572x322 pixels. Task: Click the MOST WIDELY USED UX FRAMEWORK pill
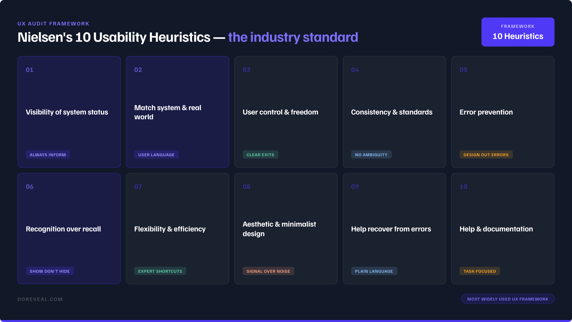(x=507, y=299)
